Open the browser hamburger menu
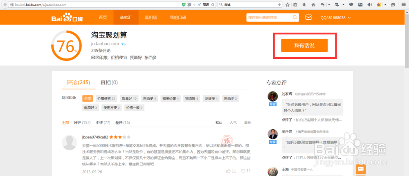This screenshot has width=409, height=176. (403, 4)
